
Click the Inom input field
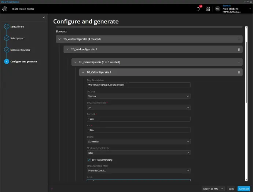click(139, 180)
